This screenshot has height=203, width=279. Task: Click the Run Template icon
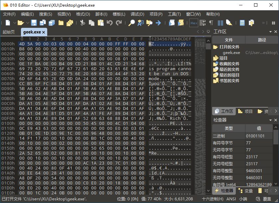(181, 23)
